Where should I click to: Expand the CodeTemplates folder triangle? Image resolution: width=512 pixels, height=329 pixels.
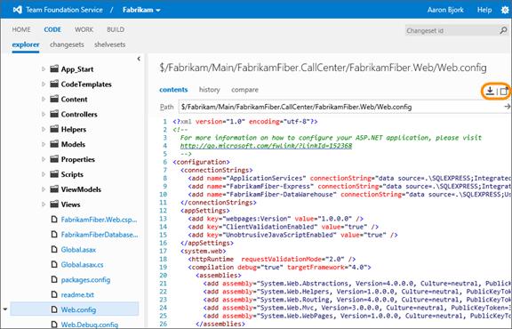tap(44, 84)
